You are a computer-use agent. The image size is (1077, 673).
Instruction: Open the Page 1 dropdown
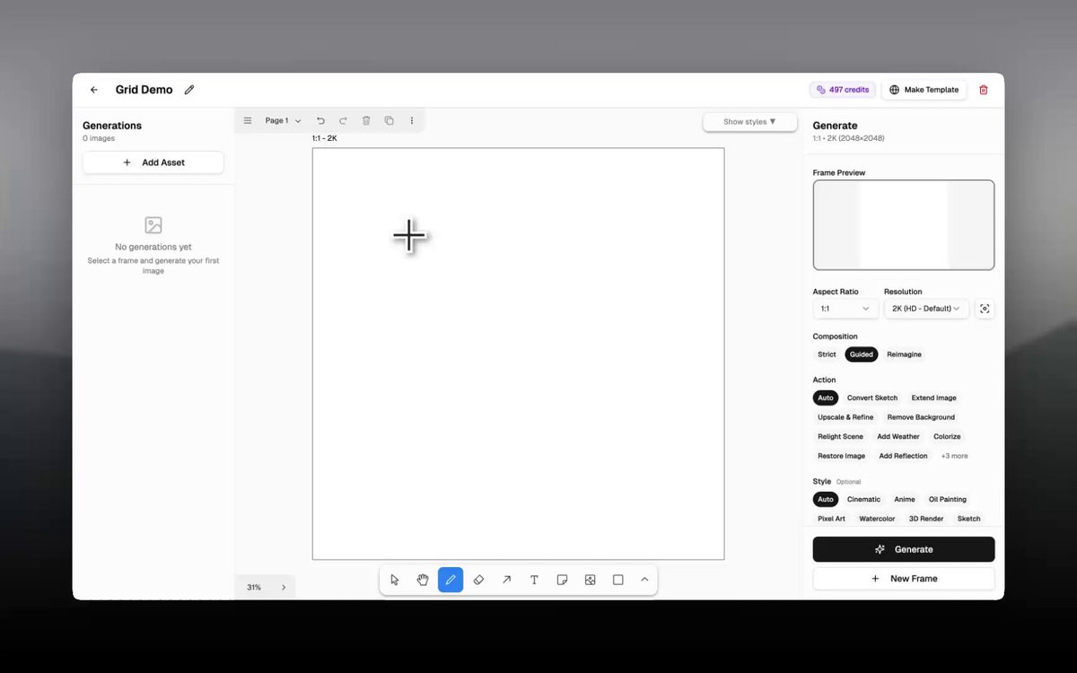(283, 120)
